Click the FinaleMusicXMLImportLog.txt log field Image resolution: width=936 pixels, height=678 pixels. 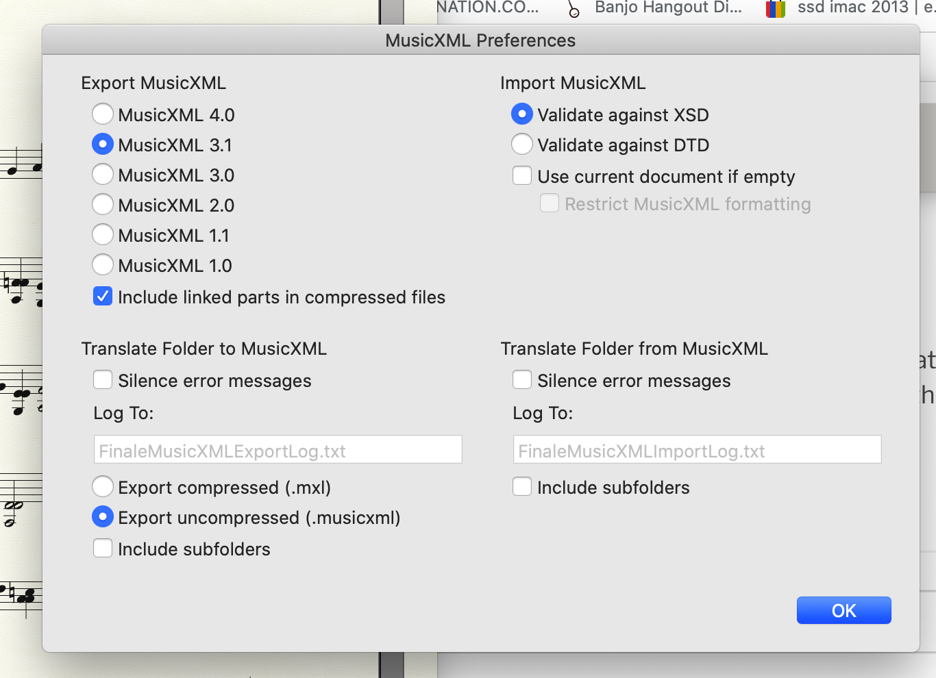(x=697, y=450)
